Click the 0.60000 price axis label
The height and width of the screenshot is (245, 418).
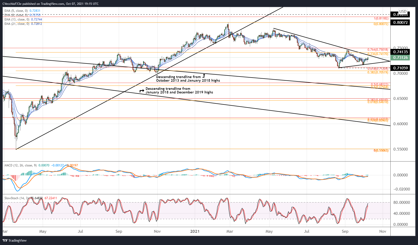[401, 124]
